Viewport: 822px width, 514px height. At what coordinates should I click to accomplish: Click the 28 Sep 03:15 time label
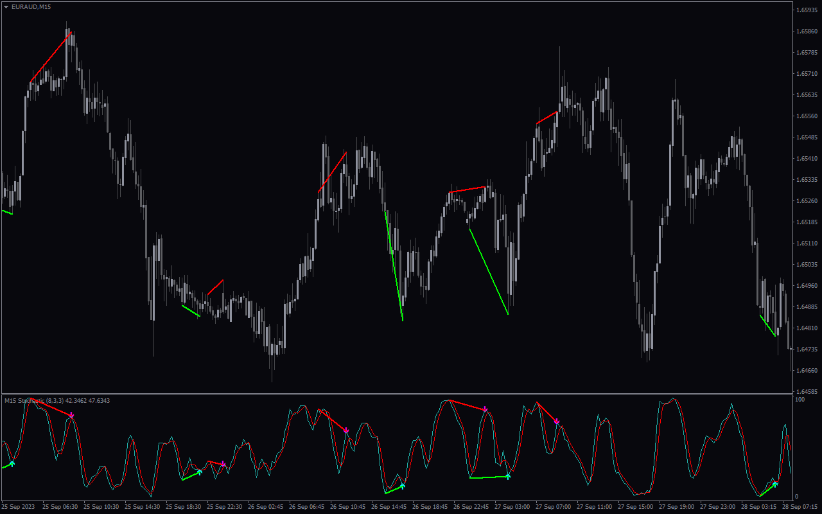(758, 507)
